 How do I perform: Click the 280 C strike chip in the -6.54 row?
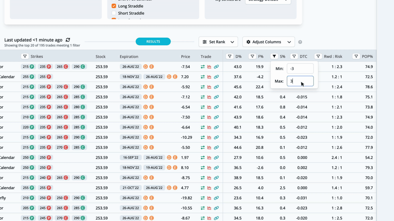[x=79, y=107]
